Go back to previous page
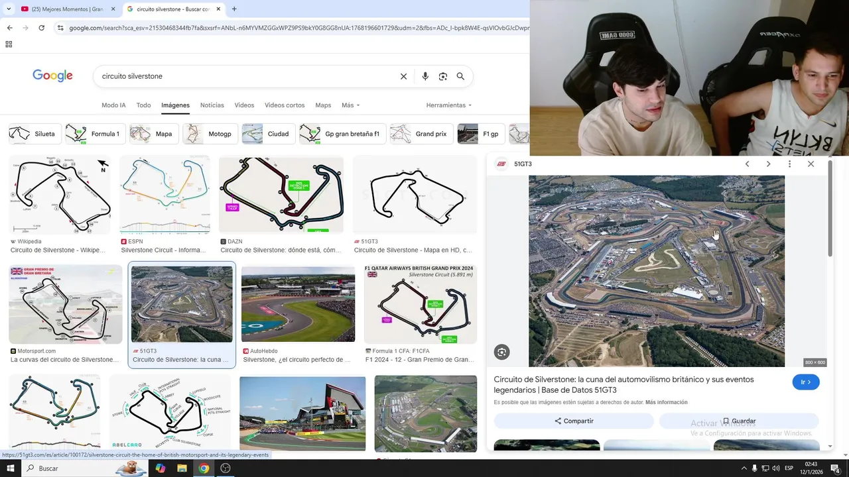This screenshot has width=849, height=477. (9, 28)
